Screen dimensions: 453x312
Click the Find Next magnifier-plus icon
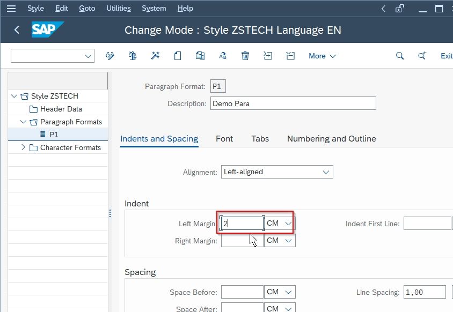tap(422, 56)
